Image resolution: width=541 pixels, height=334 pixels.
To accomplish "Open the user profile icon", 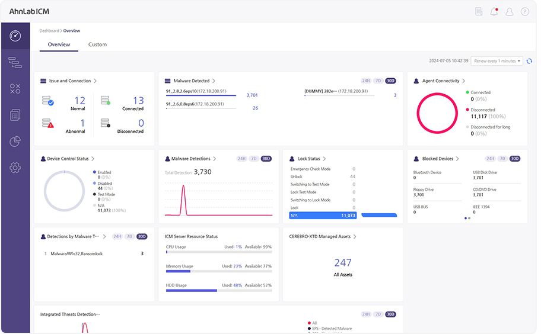I will (x=509, y=12).
